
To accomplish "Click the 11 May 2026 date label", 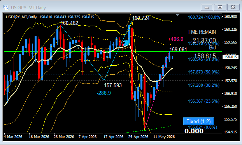I will point(164,137).
